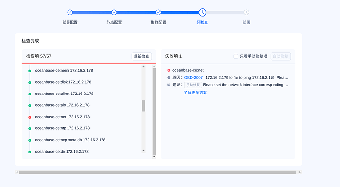Click green status dot for oceanbase-ce:disk
The height and width of the screenshot is (187, 340).
pyautogui.click(x=30, y=82)
